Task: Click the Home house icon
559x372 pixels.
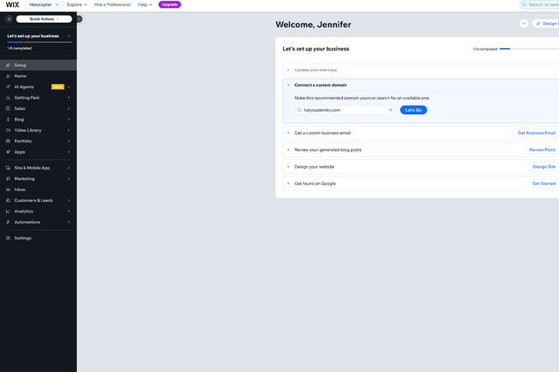Action: click(8, 76)
